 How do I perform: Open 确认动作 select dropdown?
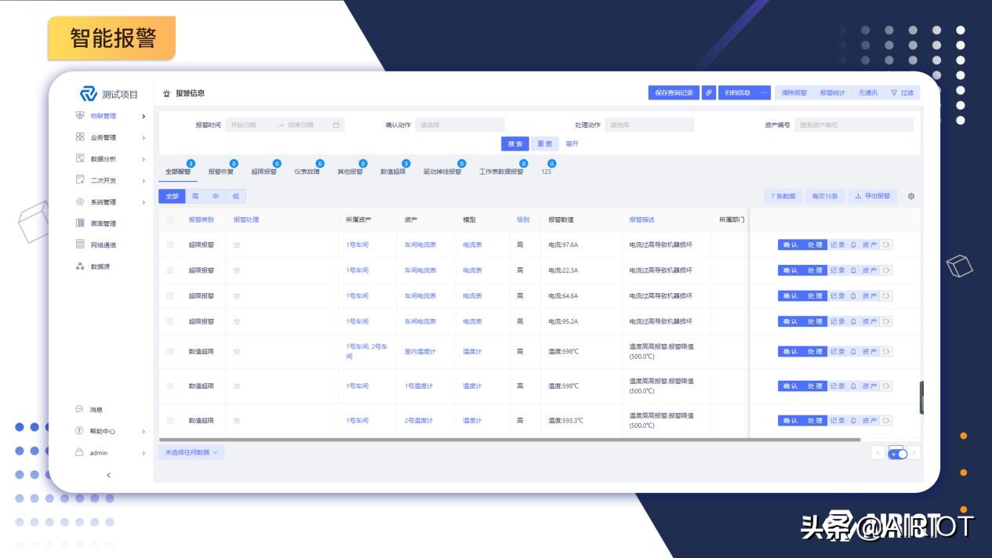(460, 125)
